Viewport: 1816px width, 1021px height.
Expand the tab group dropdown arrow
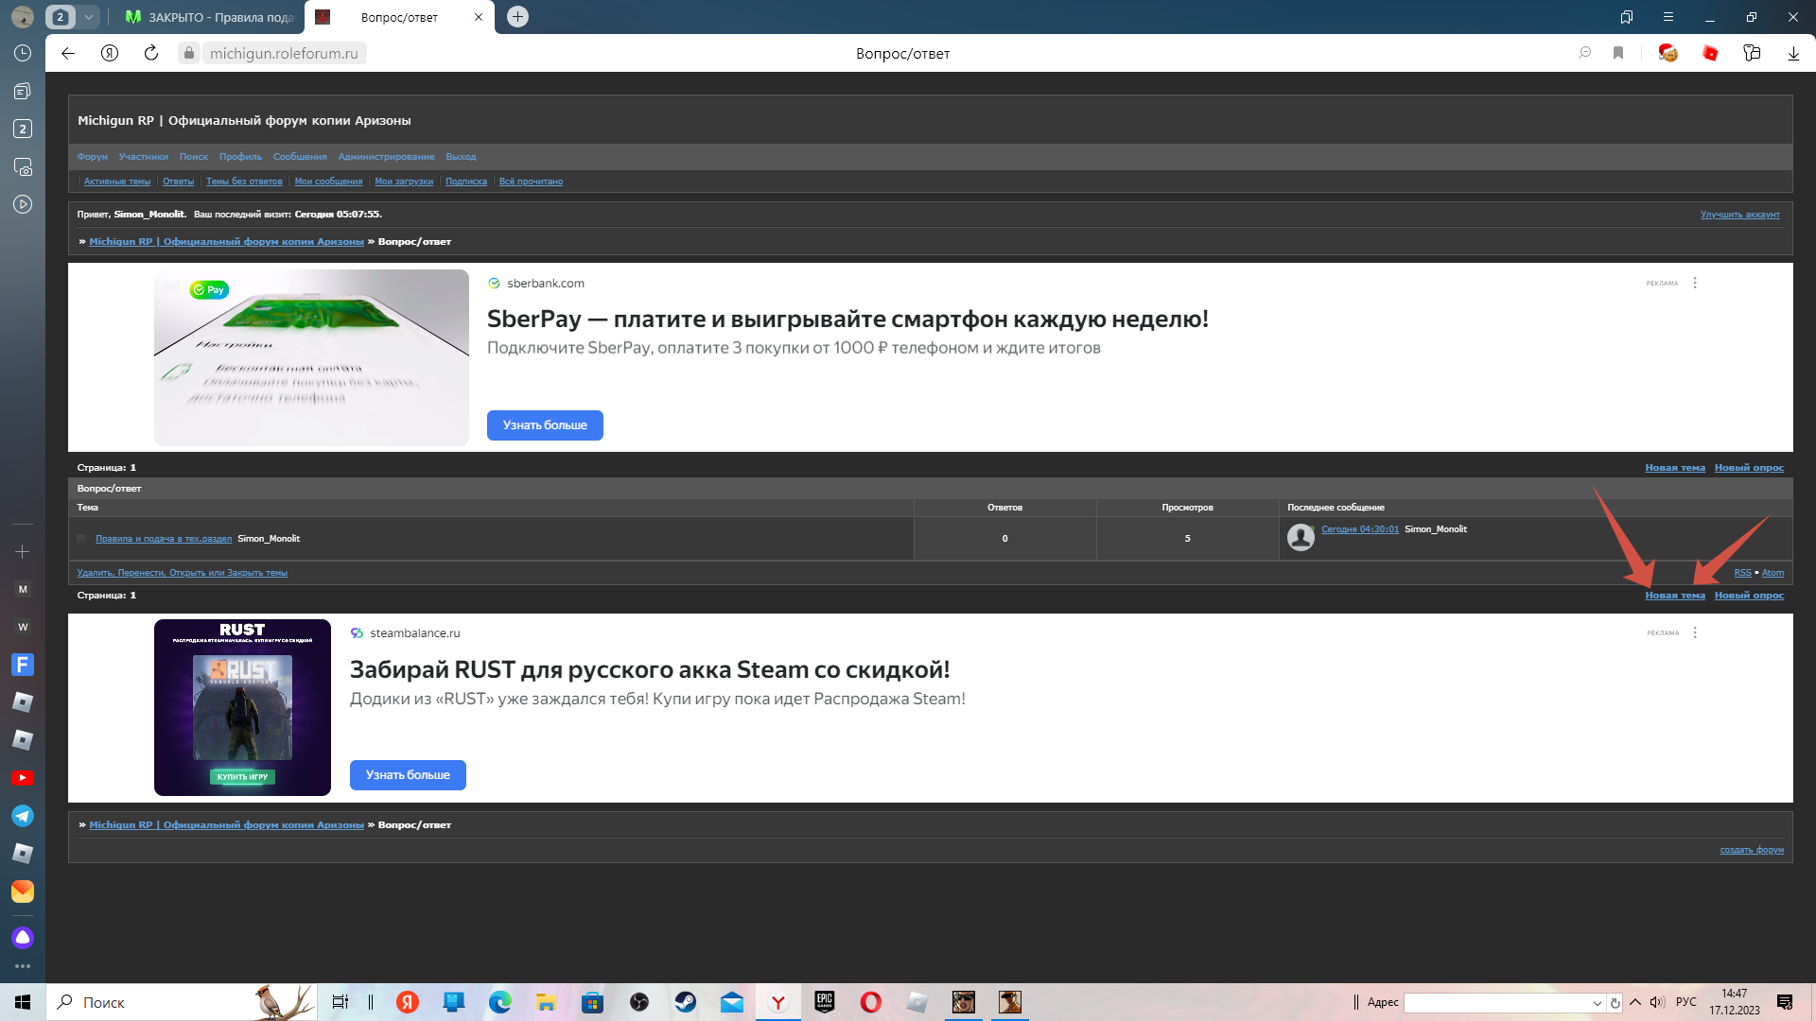point(88,17)
